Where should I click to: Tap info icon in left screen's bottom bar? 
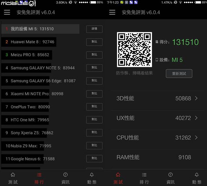point(65,175)
